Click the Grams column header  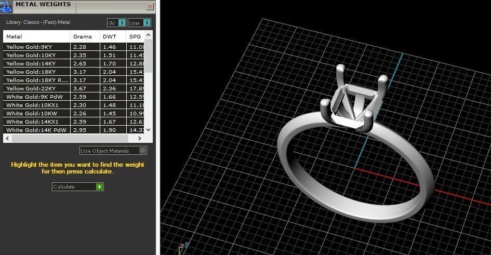pos(85,36)
